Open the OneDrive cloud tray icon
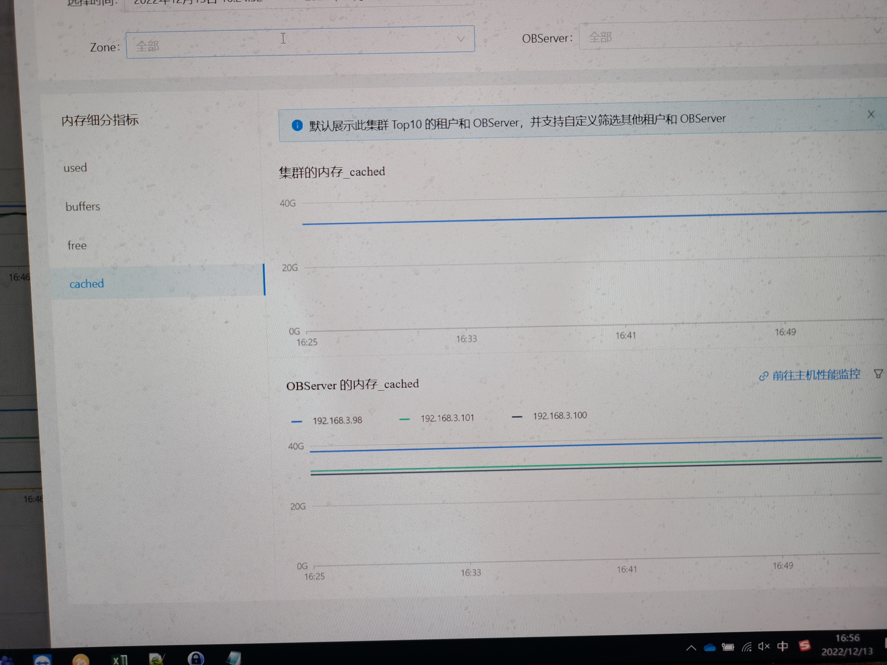The width and height of the screenshot is (887, 665). tap(709, 648)
